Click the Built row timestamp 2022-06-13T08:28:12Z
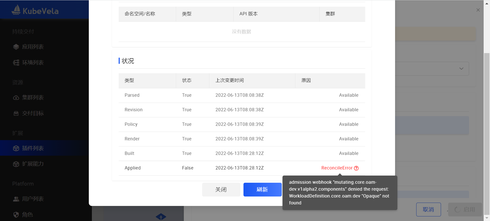490x221 pixels. pyautogui.click(x=240, y=153)
